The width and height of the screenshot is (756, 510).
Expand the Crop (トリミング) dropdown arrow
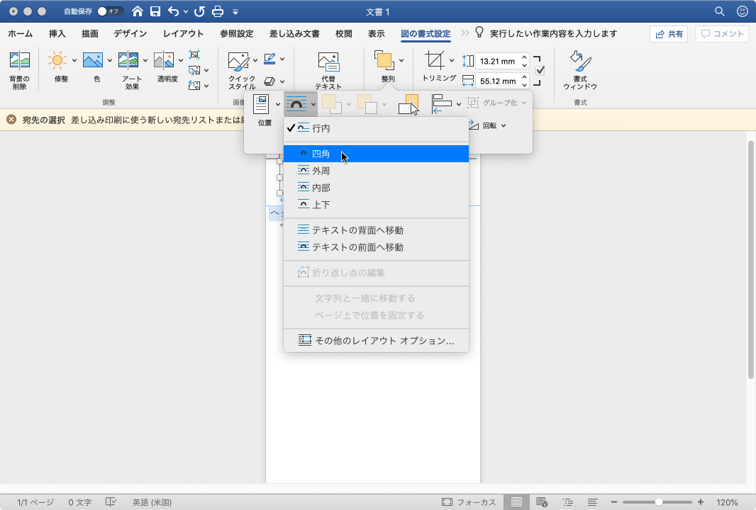tap(451, 61)
